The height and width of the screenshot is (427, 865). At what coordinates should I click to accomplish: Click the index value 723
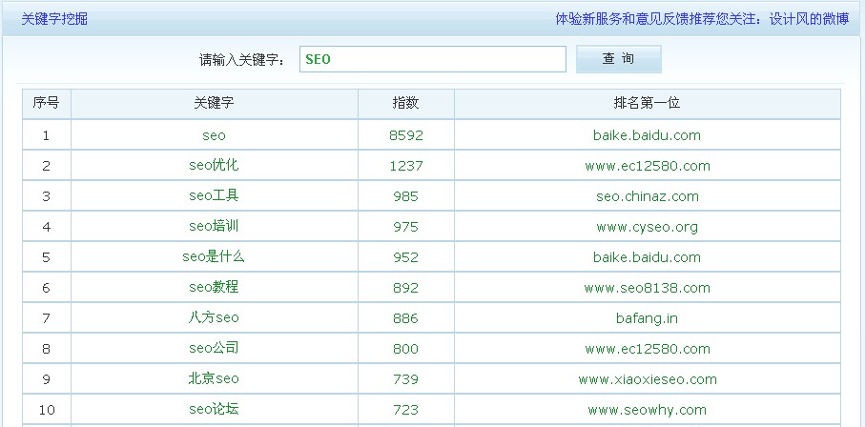click(x=406, y=410)
